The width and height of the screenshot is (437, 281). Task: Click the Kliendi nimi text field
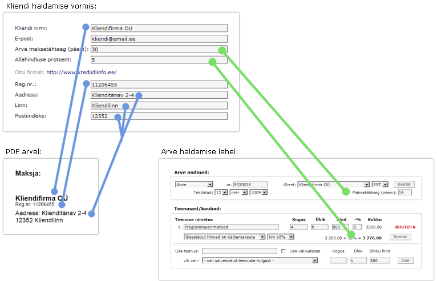tap(159, 28)
